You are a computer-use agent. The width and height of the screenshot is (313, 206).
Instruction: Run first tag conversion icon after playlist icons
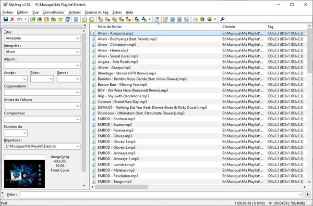point(100,19)
